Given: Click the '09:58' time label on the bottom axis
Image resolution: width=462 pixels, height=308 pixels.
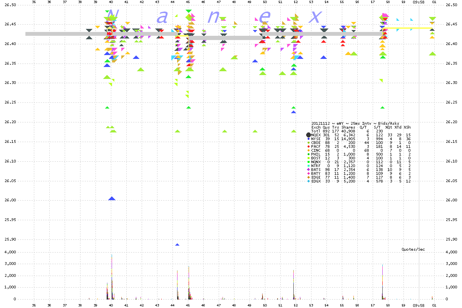Looking at the screenshot, I should click(418, 305).
